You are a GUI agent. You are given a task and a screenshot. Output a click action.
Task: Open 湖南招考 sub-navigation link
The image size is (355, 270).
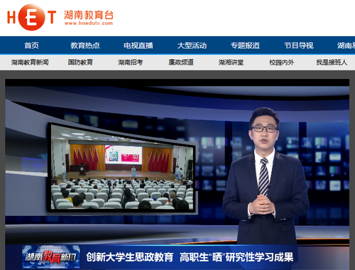click(131, 63)
